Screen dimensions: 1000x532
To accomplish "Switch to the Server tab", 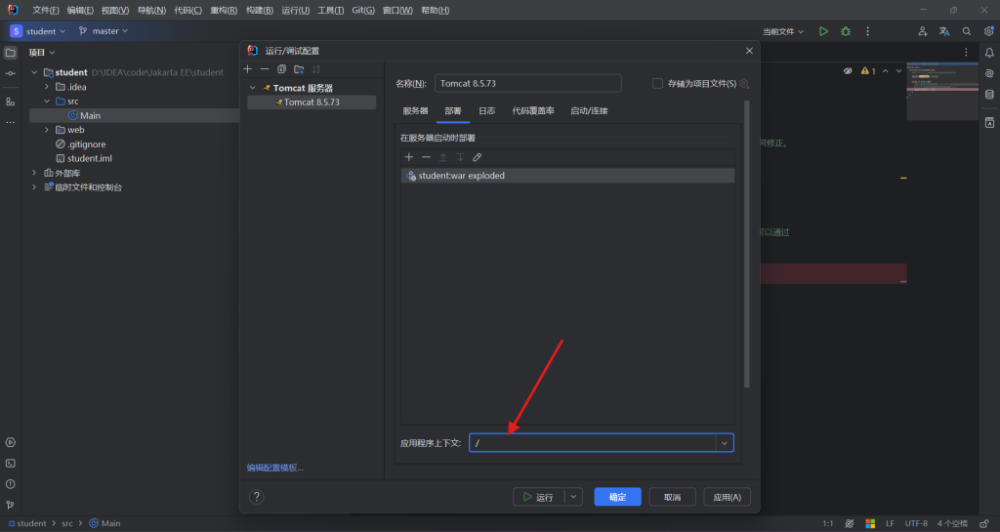I will (415, 111).
